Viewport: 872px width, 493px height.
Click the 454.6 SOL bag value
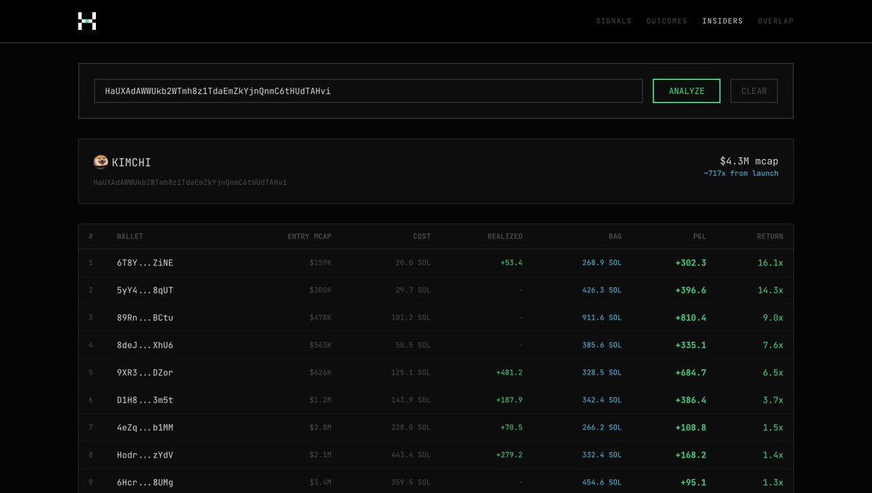(x=602, y=483)
